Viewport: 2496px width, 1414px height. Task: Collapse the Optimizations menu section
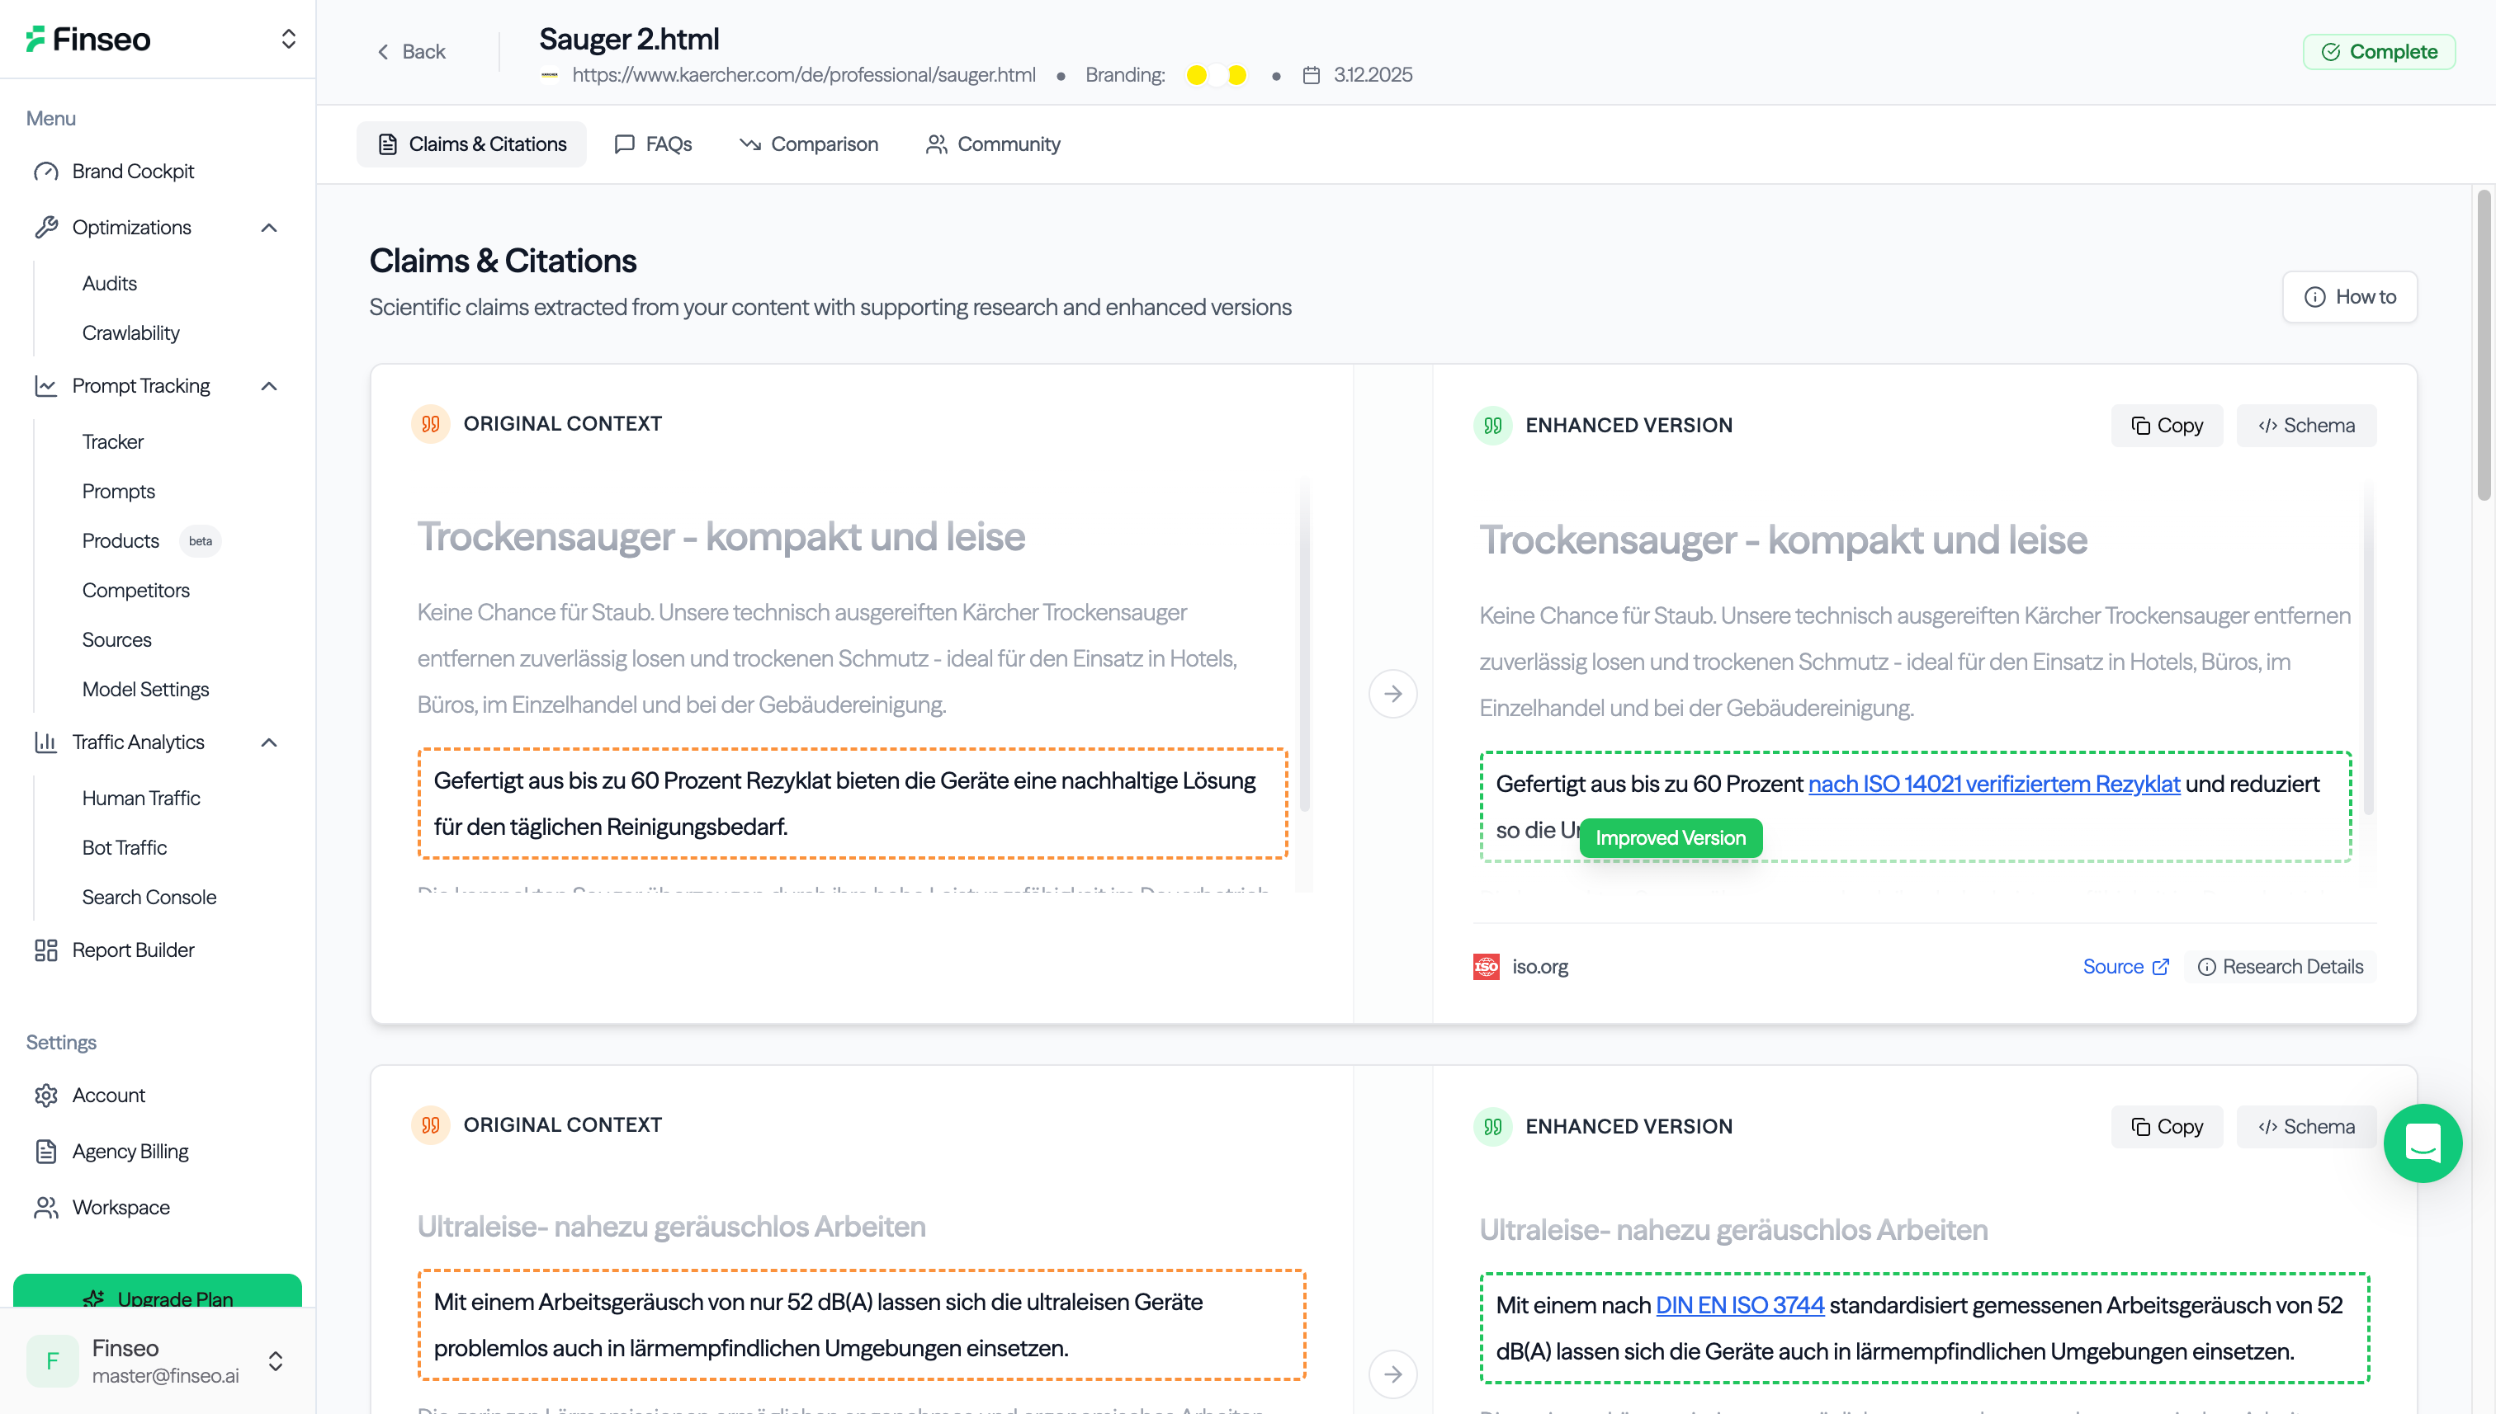(269, 227)
